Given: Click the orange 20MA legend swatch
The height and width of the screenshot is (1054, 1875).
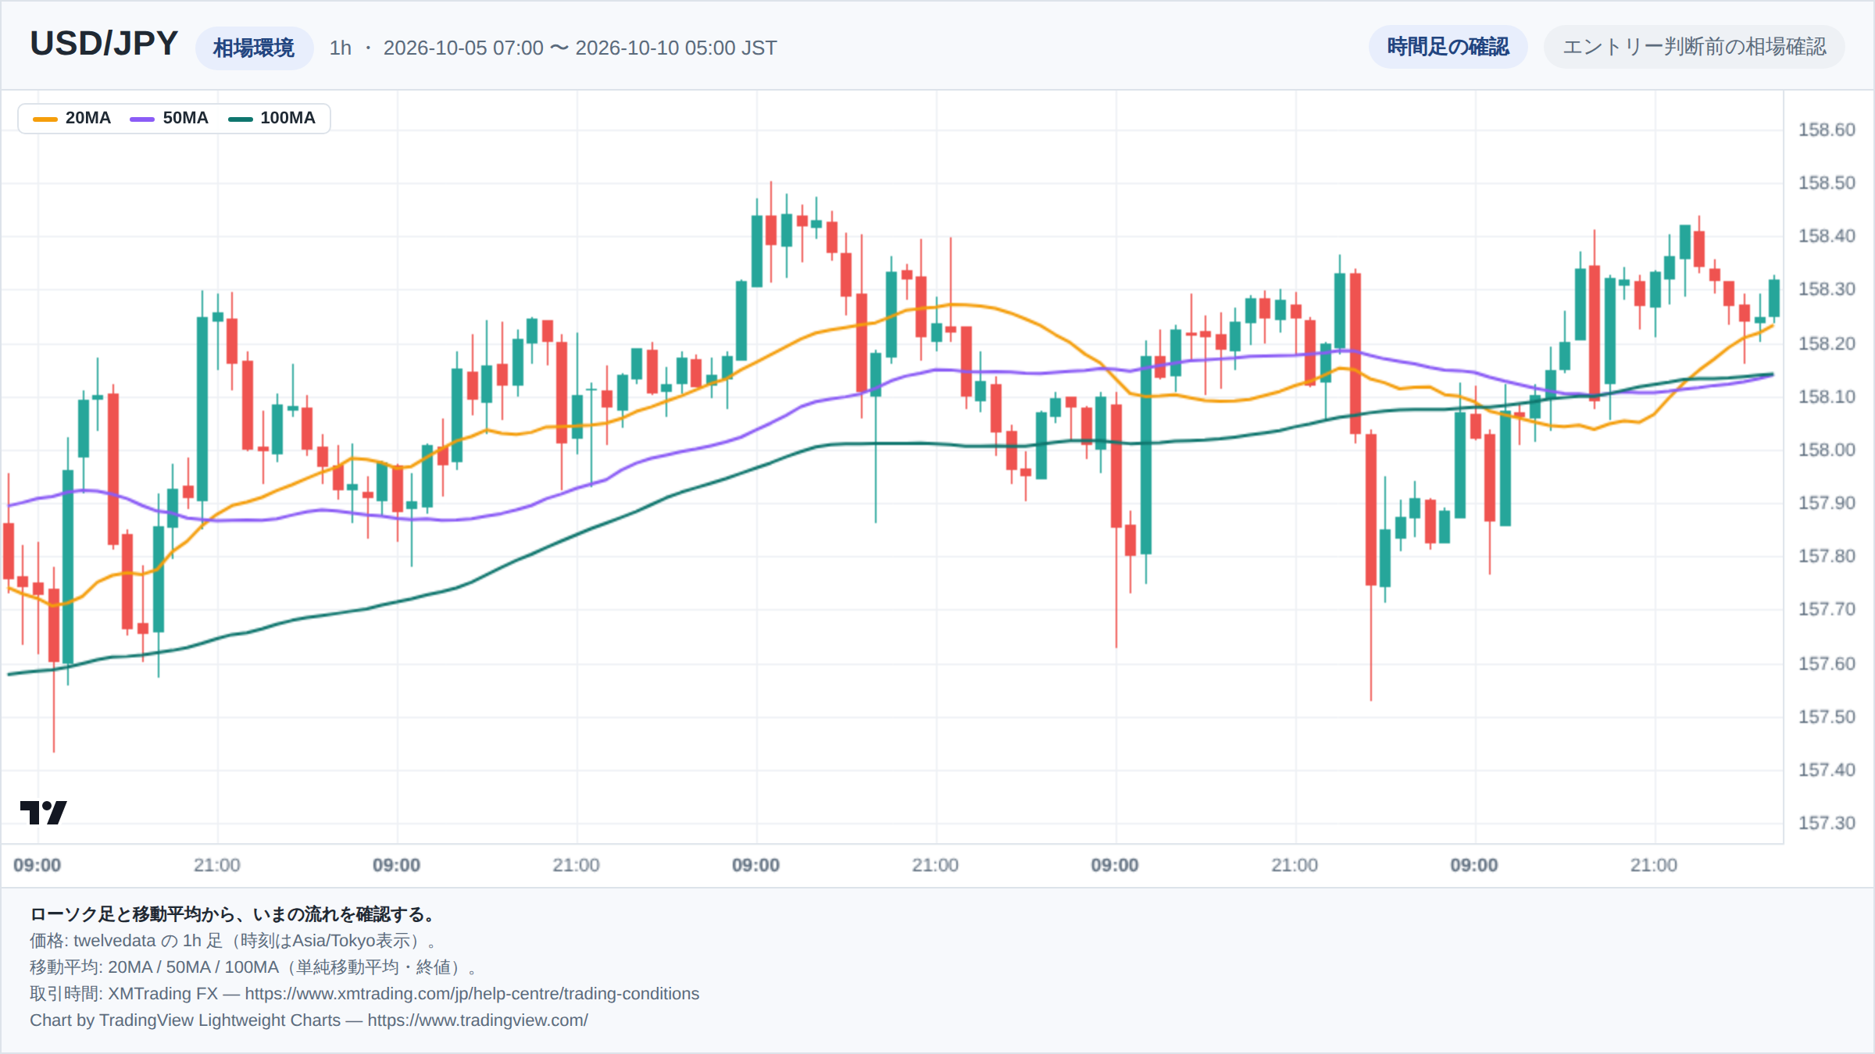Looking at the screenshot, I should click(x=45, y=119).
